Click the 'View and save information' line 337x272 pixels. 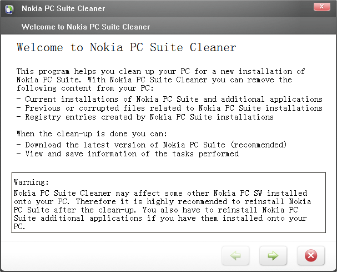pyautogui.click(x=128, y=154)
